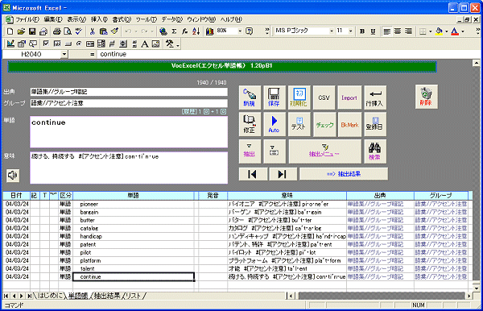
Task: Toggle align right alignment
Action: point(408,31)
